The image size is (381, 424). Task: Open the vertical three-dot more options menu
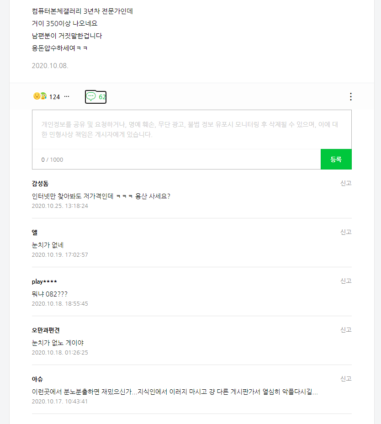coord(350,96)
